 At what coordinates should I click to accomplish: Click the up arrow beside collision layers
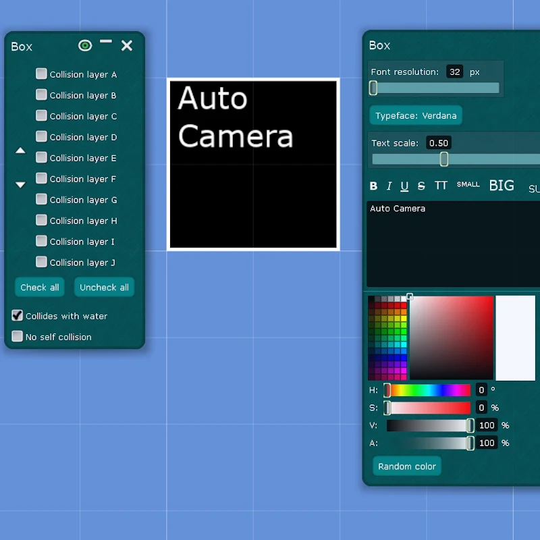click(20, 150)
